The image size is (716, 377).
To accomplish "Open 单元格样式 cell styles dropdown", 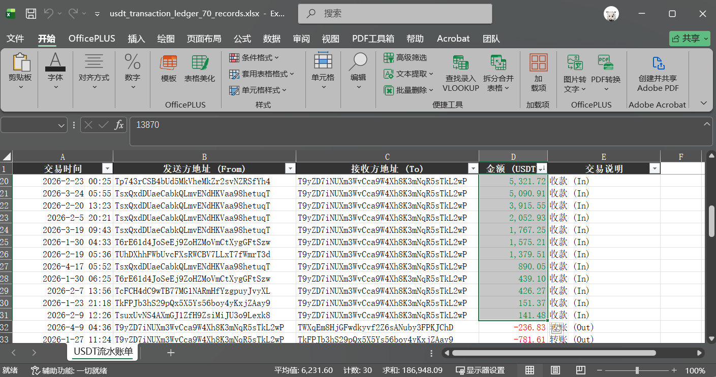I will pos(258,90).
